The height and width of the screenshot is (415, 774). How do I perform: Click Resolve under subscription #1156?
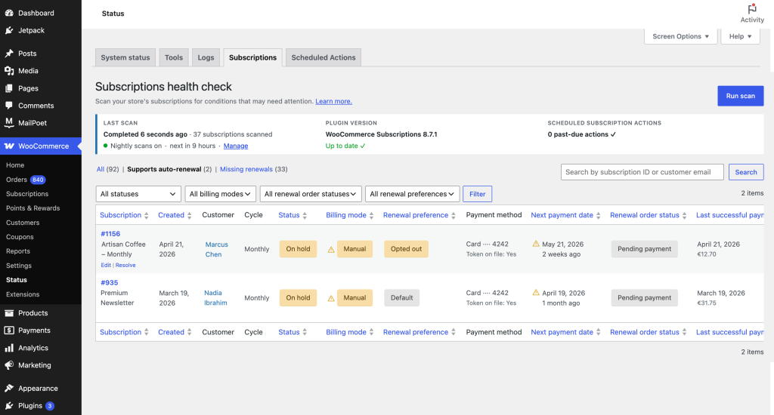[125, 265]
